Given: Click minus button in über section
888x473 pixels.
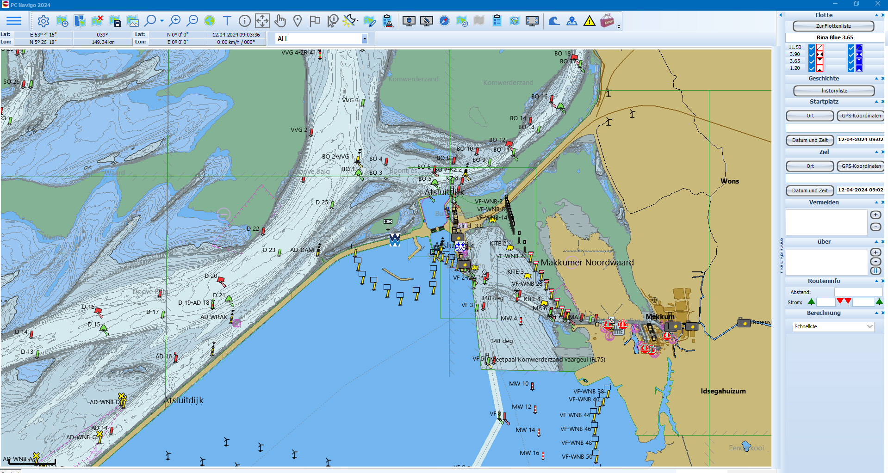Looking at the screenshot, I should pos(876,262).
